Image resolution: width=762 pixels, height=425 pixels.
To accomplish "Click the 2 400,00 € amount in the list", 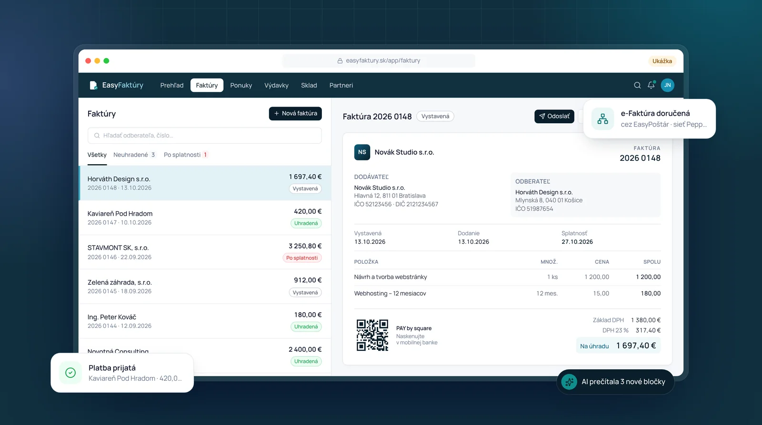I will tap(305, 349).
